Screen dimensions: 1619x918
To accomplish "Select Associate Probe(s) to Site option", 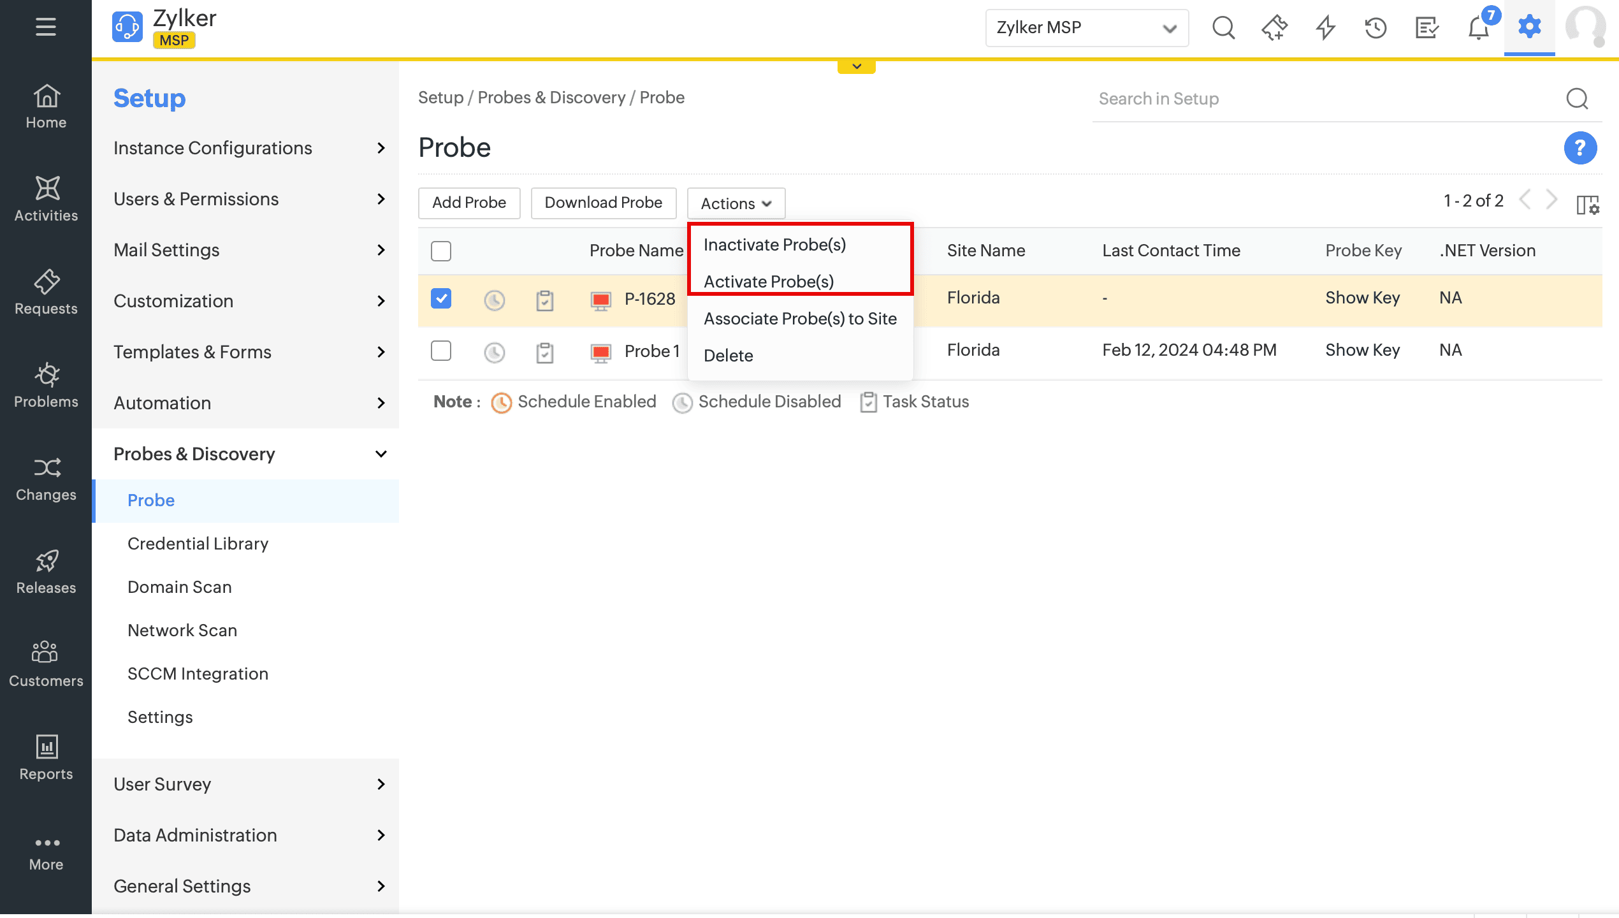I will point(800,319).
